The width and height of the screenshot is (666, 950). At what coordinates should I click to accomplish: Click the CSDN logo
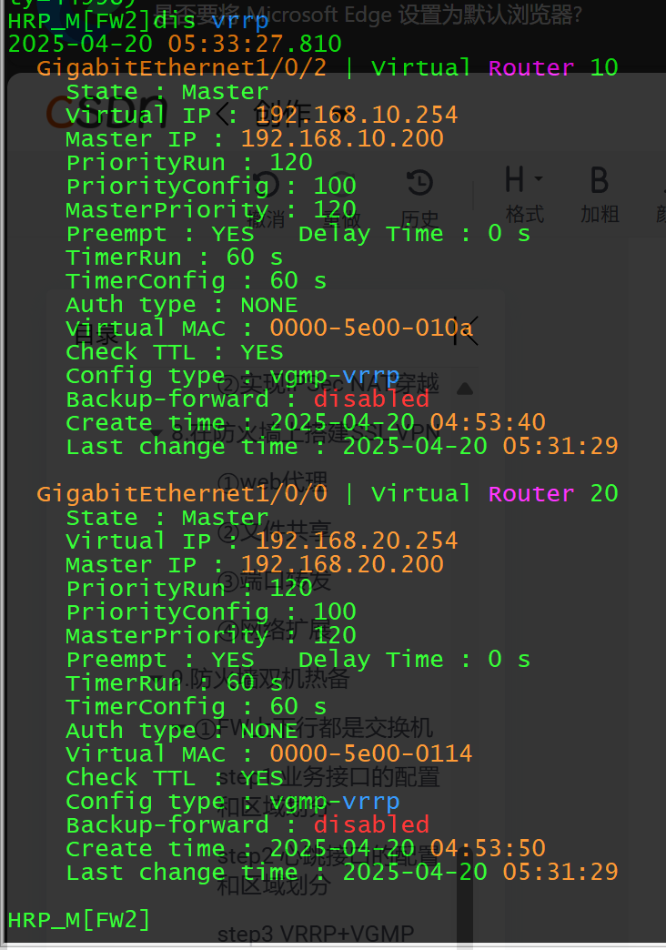tap(106, 112)
